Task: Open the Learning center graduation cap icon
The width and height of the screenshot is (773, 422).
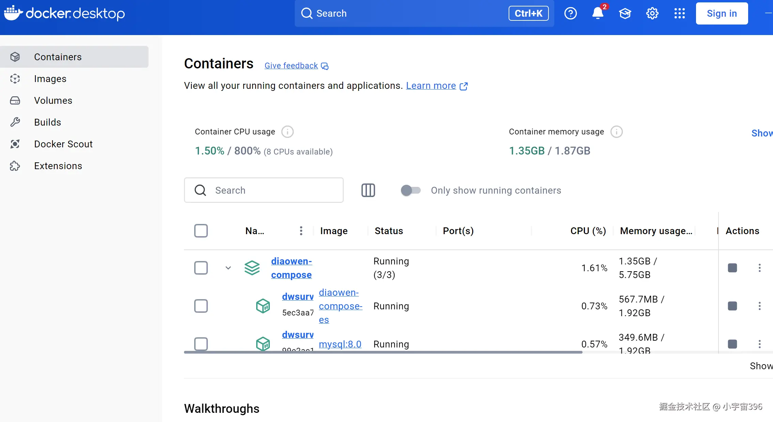Action: tap(625, 13)
